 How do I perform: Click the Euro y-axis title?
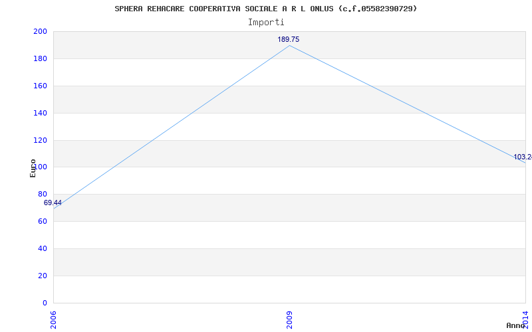tap(33, 169)
